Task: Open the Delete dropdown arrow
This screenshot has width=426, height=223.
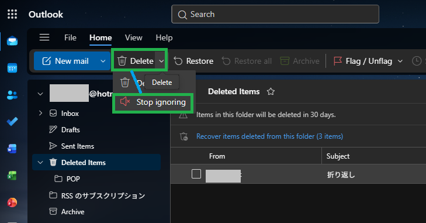Action: coord(161,61)
